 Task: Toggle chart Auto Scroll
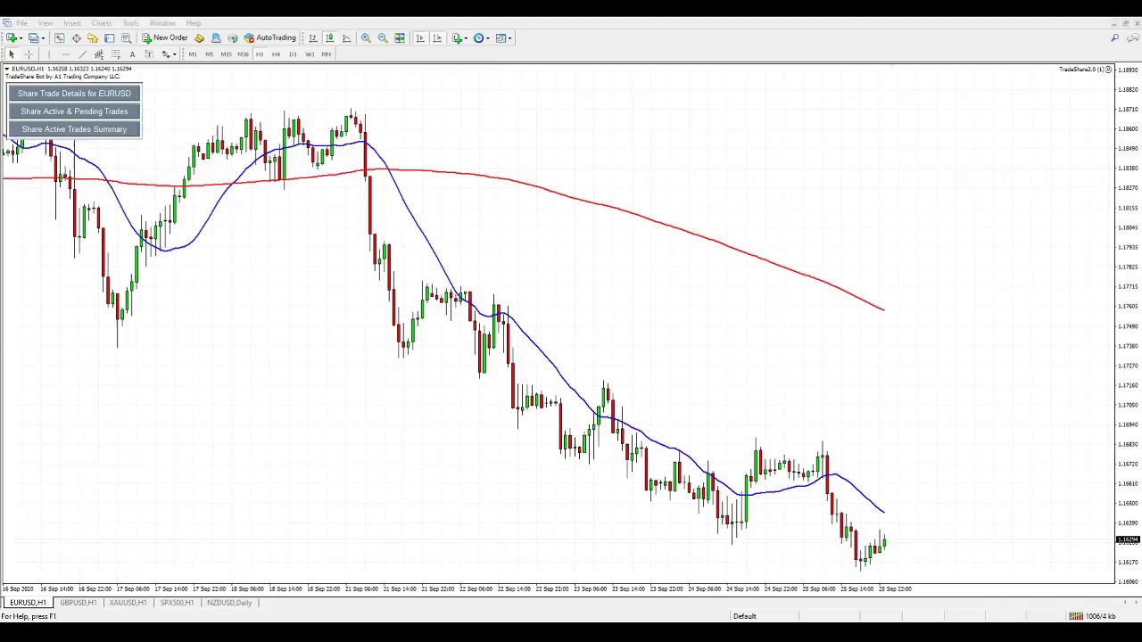pos(420,37)
